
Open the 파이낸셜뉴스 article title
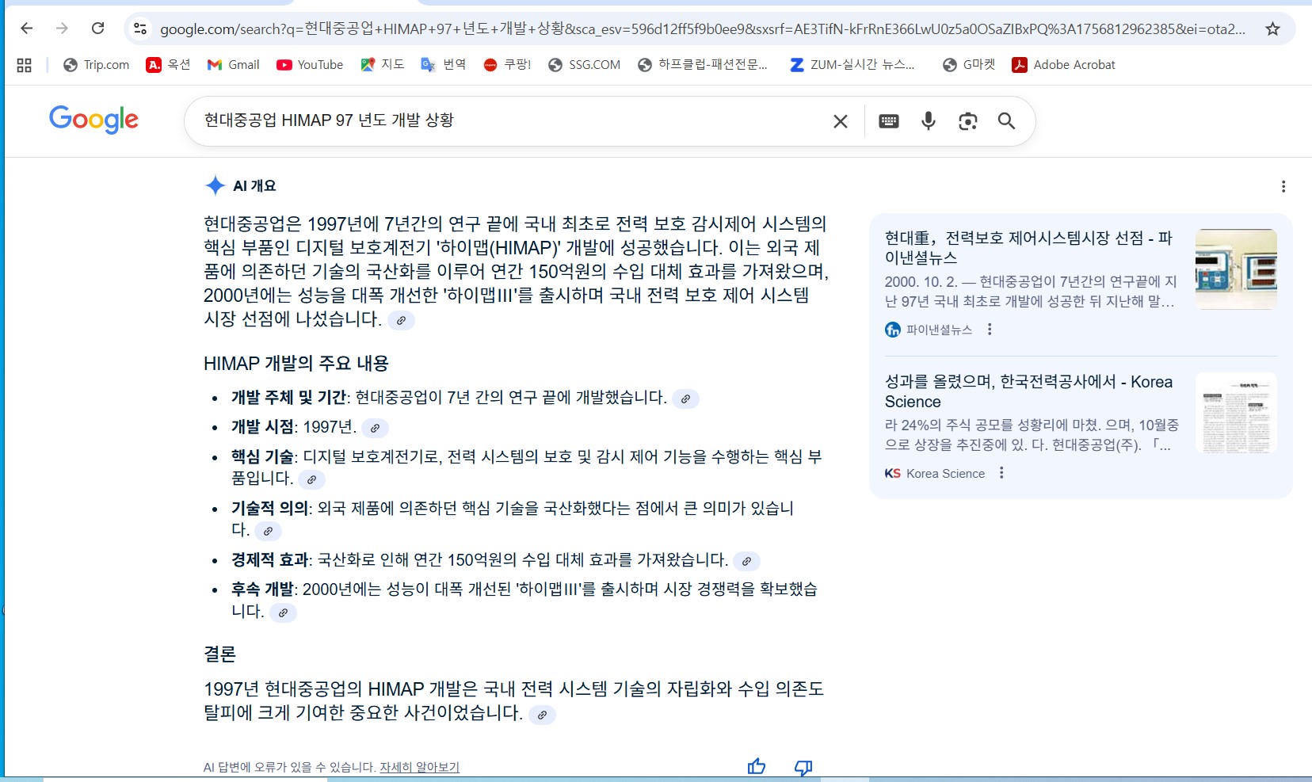pyautogui.click(x=1028, y=247)
